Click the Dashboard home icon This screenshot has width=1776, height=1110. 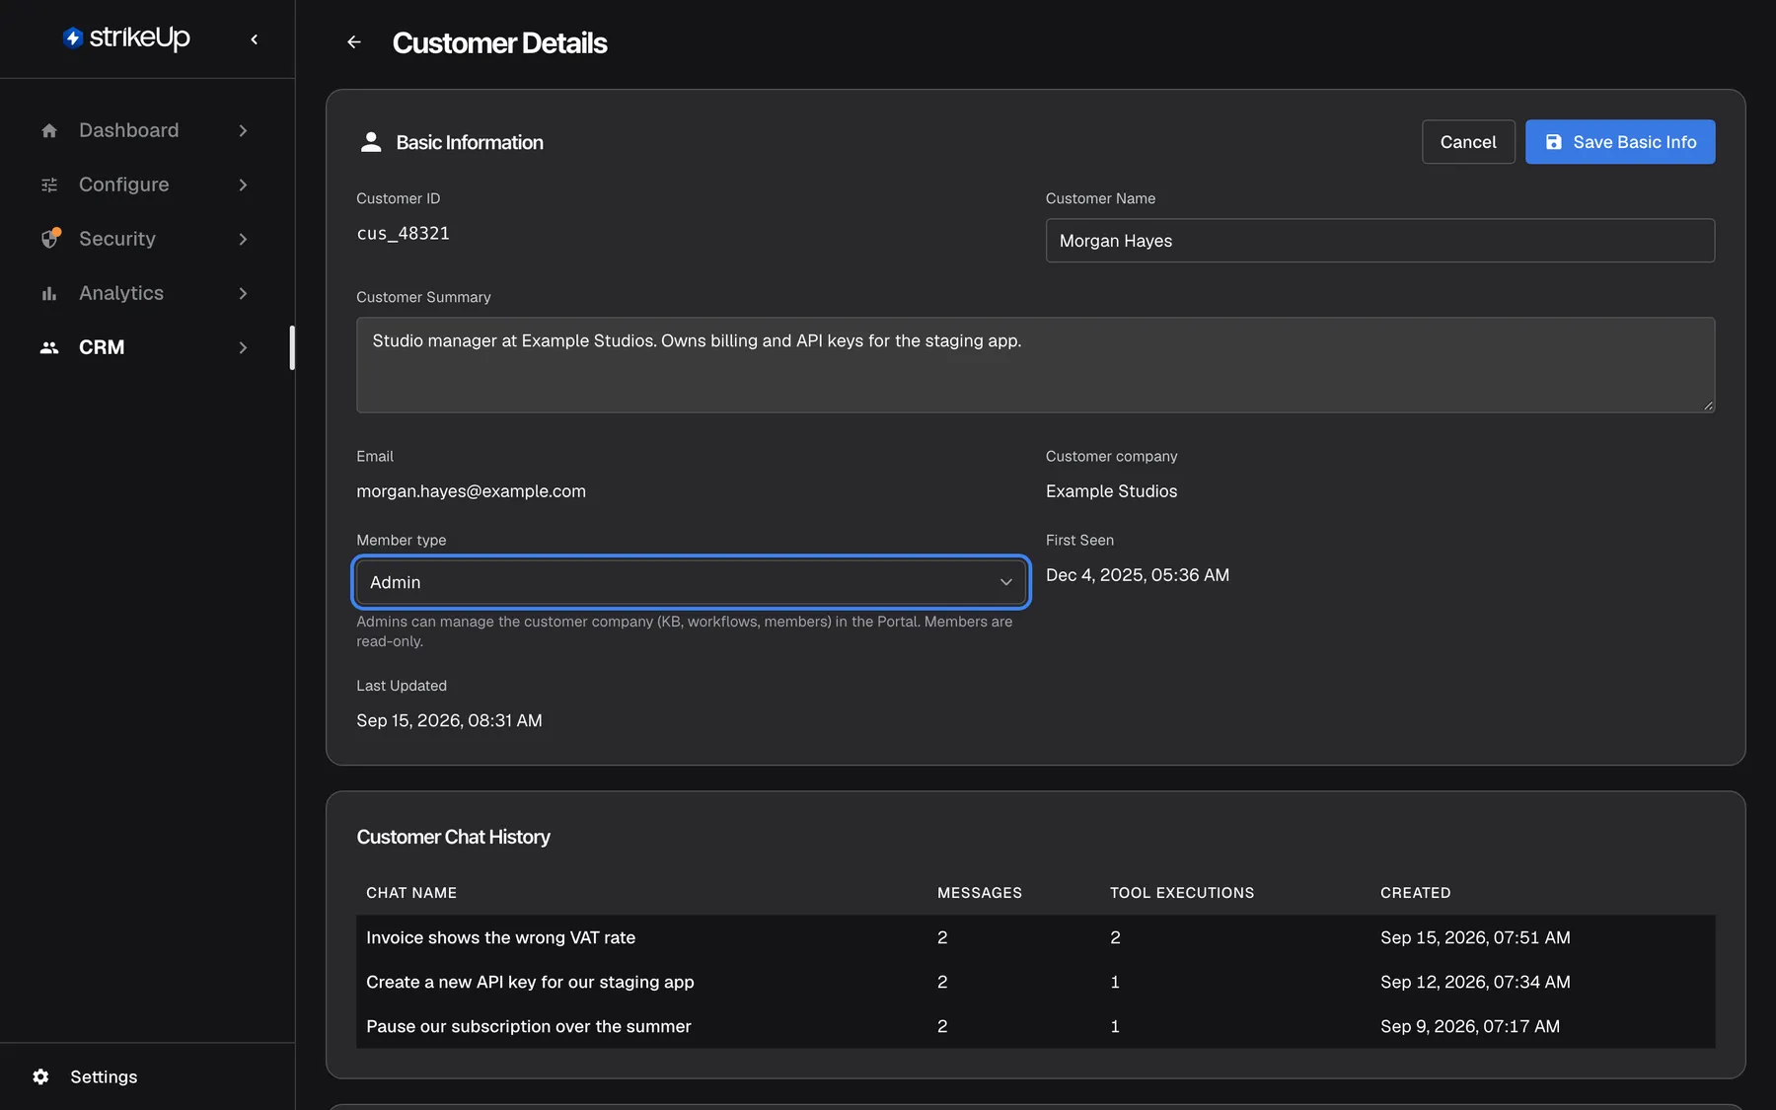tap(49, 130)
